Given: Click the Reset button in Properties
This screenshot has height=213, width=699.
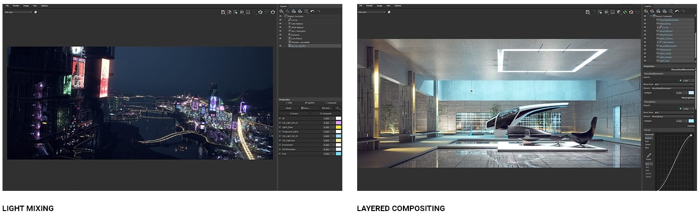Looking at the screenshot, I should pyautogui.click(x=289, y=108).
